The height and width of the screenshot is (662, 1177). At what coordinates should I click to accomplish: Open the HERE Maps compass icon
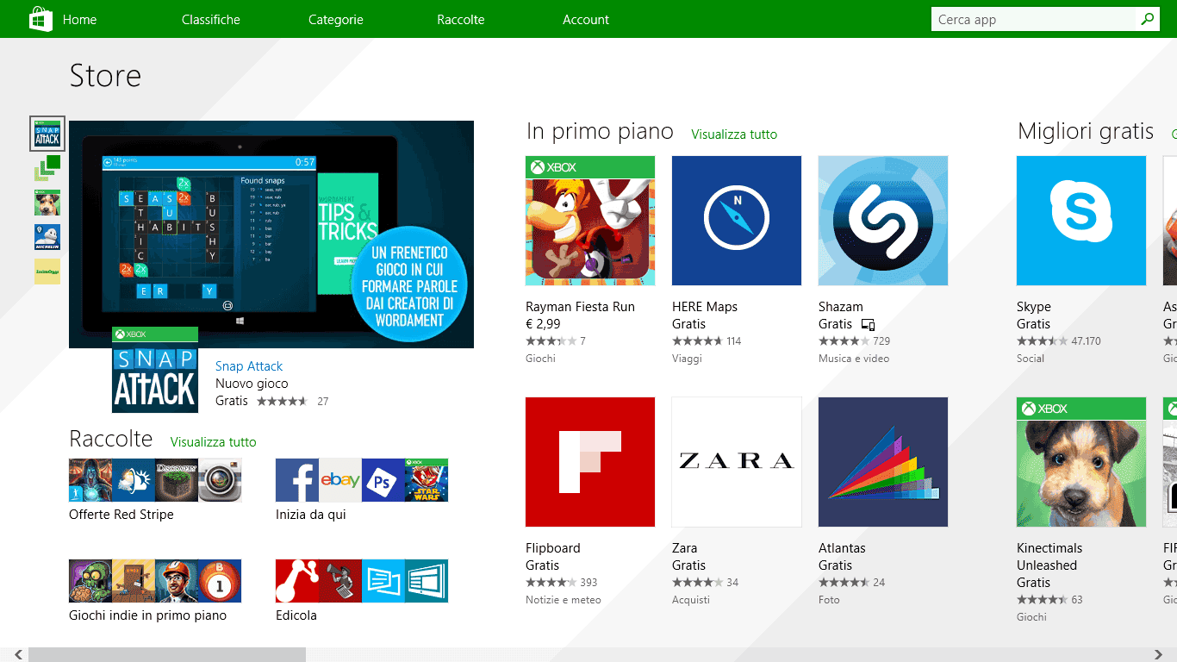(737, 221)
